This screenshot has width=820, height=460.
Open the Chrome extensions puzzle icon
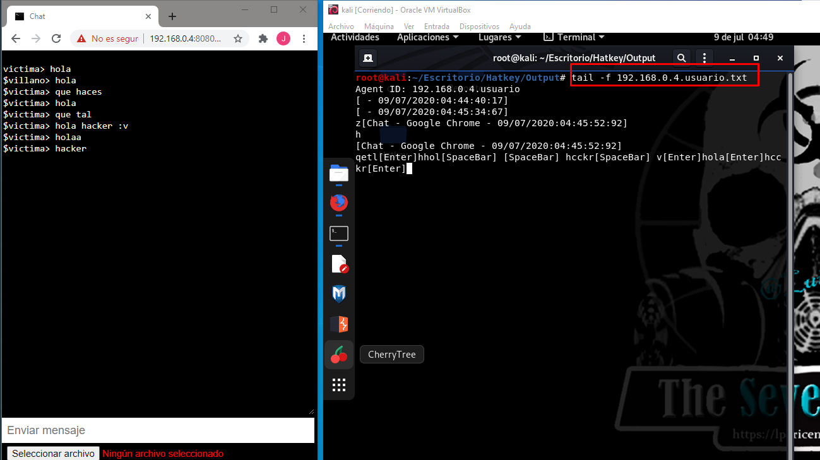(x=263, y=38)
